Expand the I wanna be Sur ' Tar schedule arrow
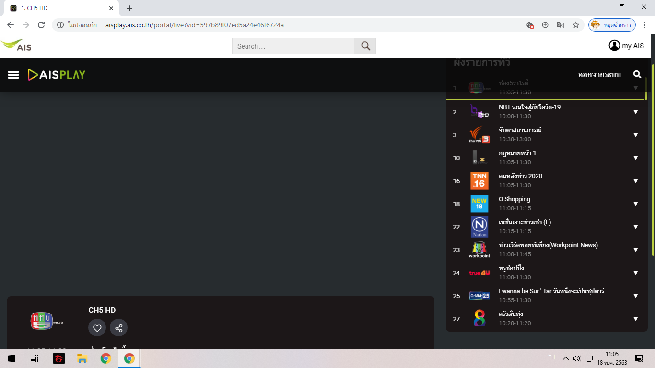This screenshot has width=655, height=368. coord(636,296)
